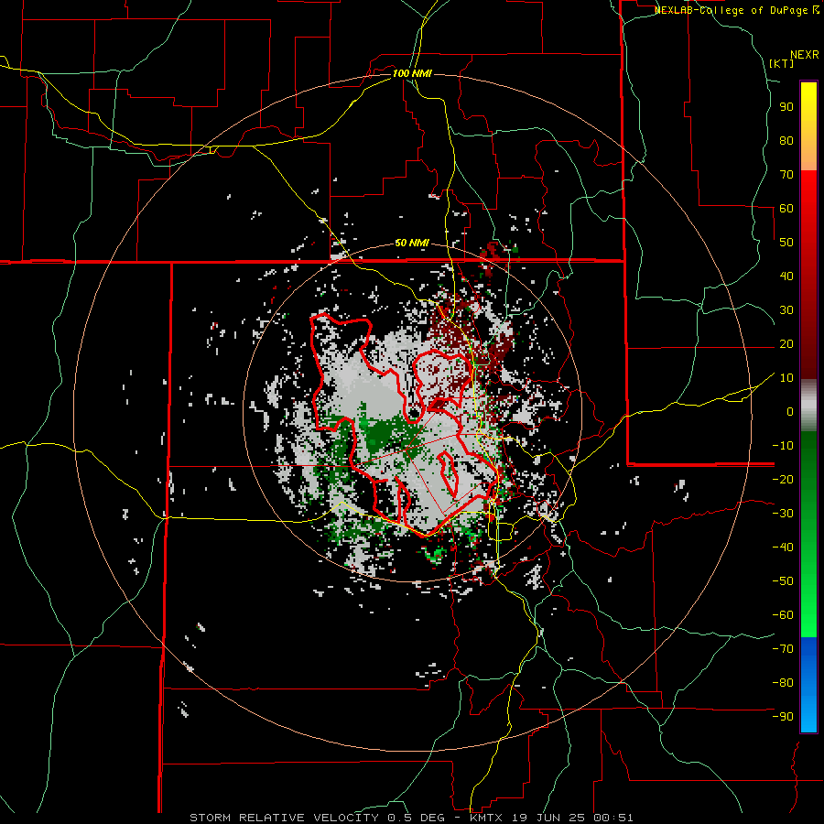824x824 pixels.
Task: Pick the gray zero-velocity segment of color bar
Action: 808,406
